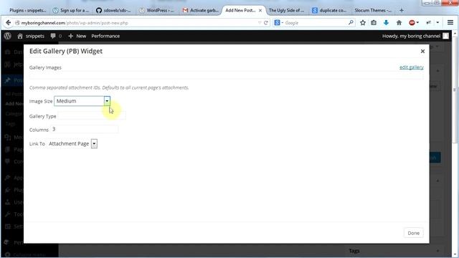Viewport: 459px width, 258px height.
Task: Switch to The Ugly Side of tab
Action: coord(287,10)
